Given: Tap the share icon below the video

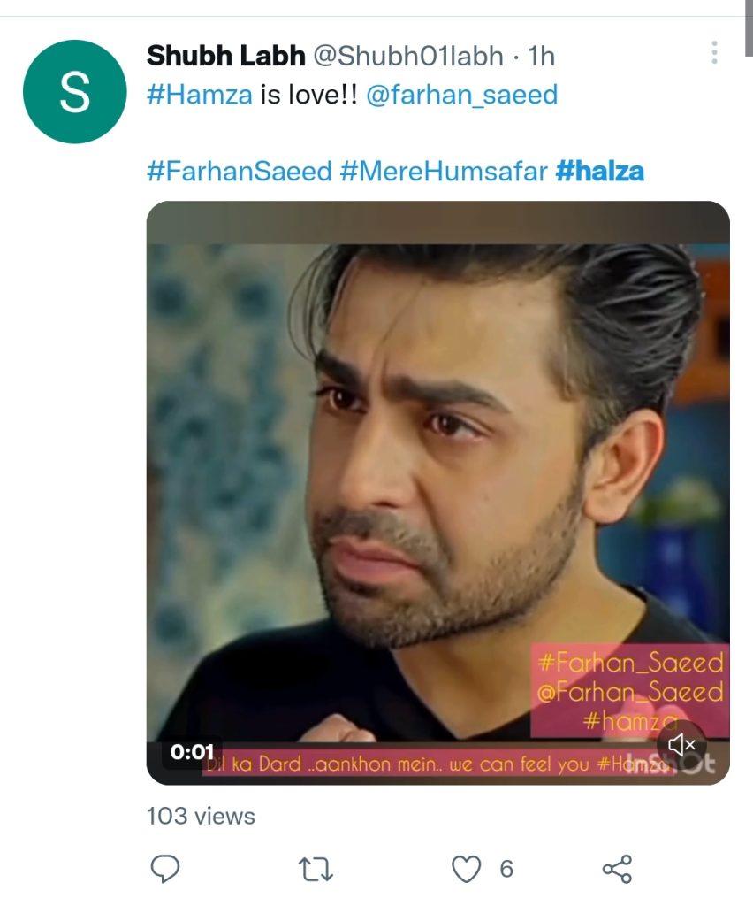Looking at the screenshot, I should point(617,869).
